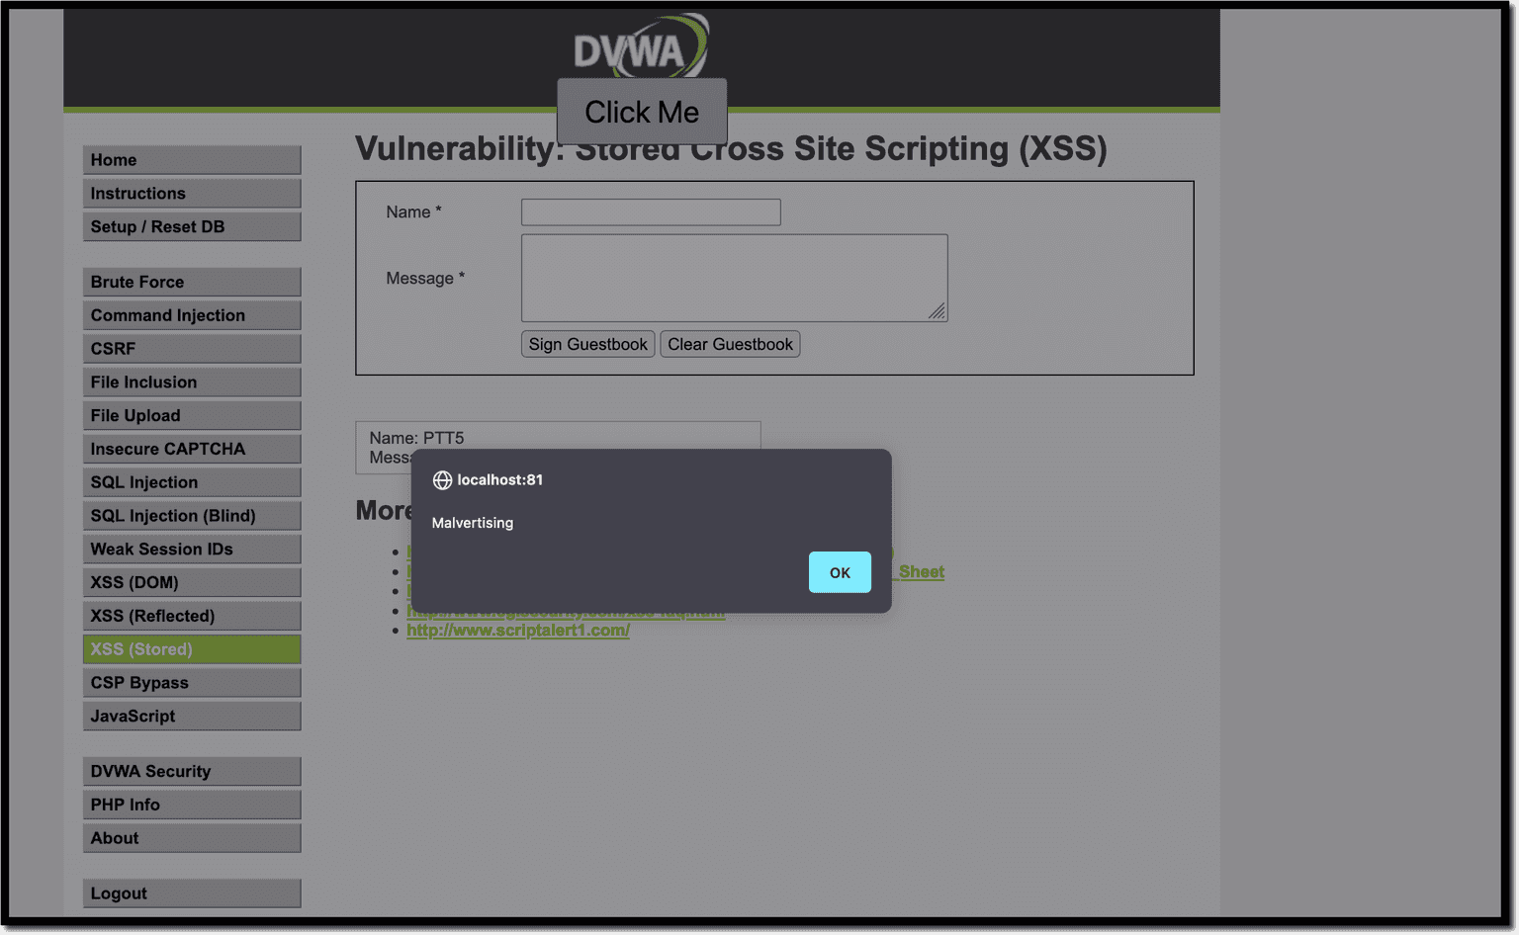
Task: Open the XSS cheat Sheet link
Action: [x=919, y=571]
